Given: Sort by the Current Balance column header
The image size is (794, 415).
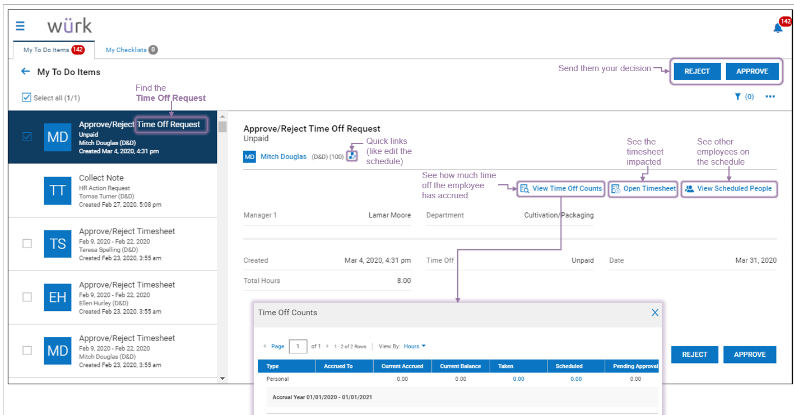Looking at the screenshot, I should pos(461,366).
